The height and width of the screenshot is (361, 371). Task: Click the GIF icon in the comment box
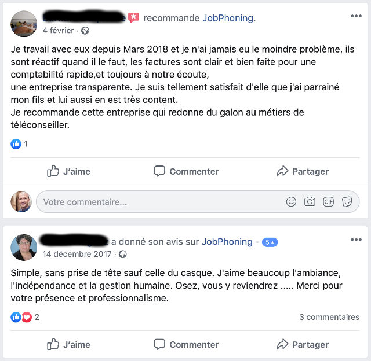tap(328, 202)
